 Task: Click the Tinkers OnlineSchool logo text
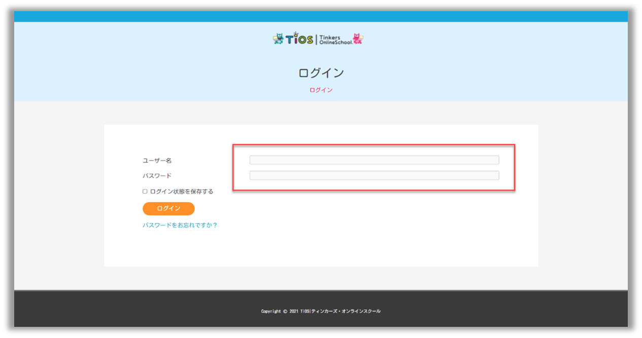[x=335, y=40]
